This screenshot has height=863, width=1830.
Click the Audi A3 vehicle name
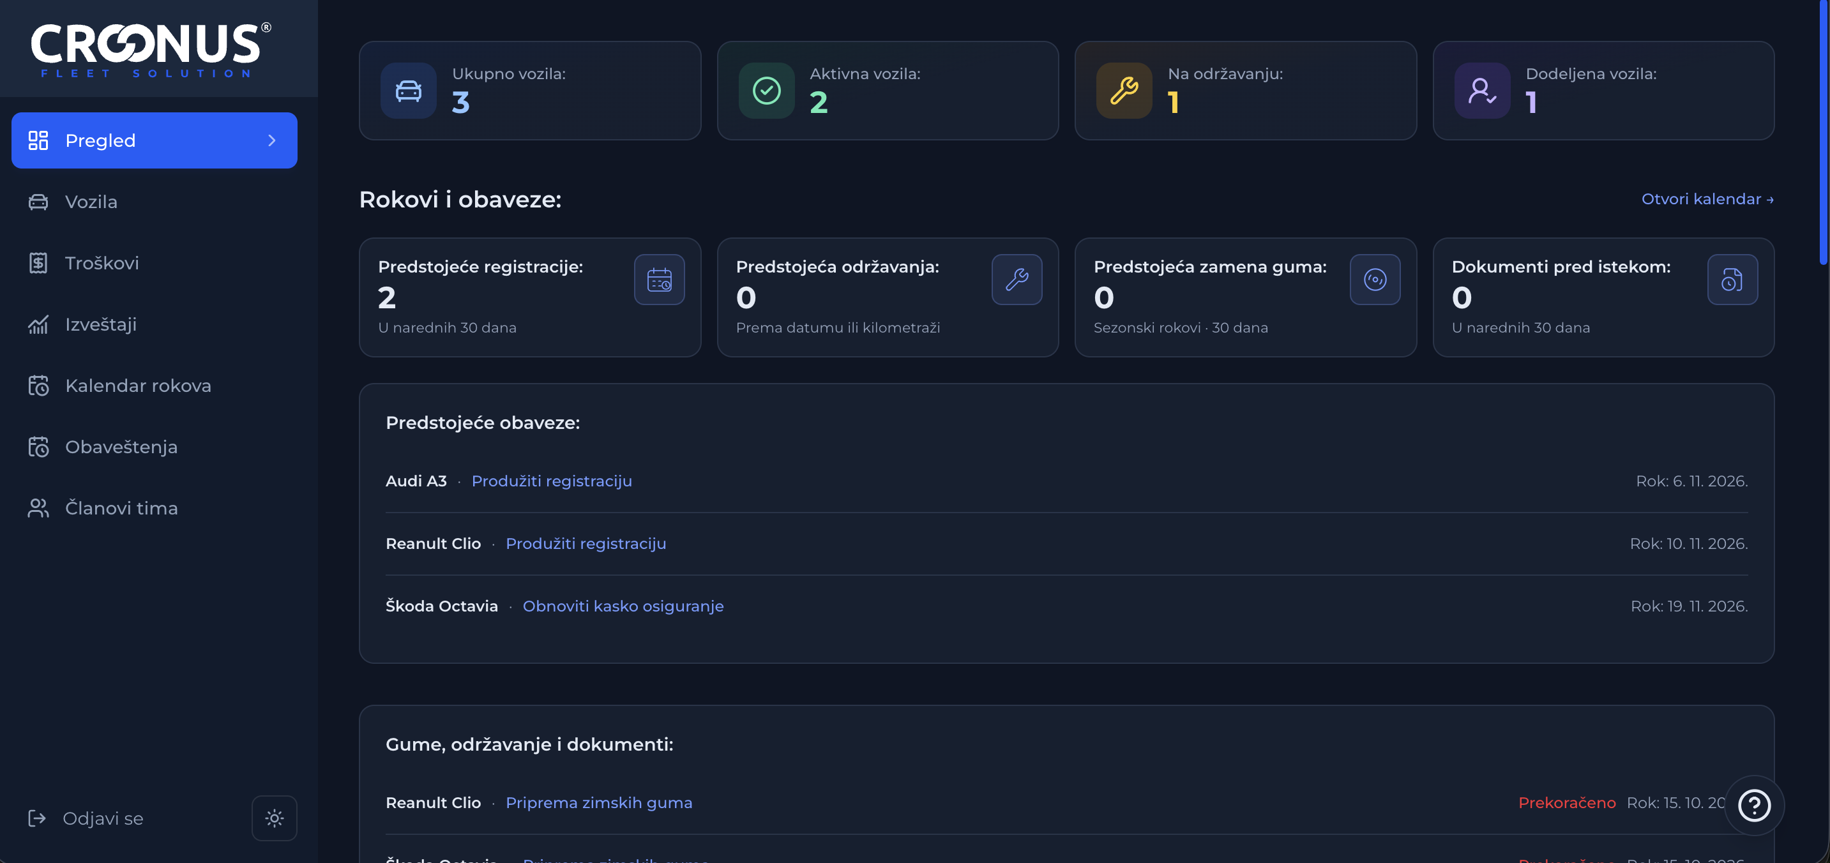416,481
